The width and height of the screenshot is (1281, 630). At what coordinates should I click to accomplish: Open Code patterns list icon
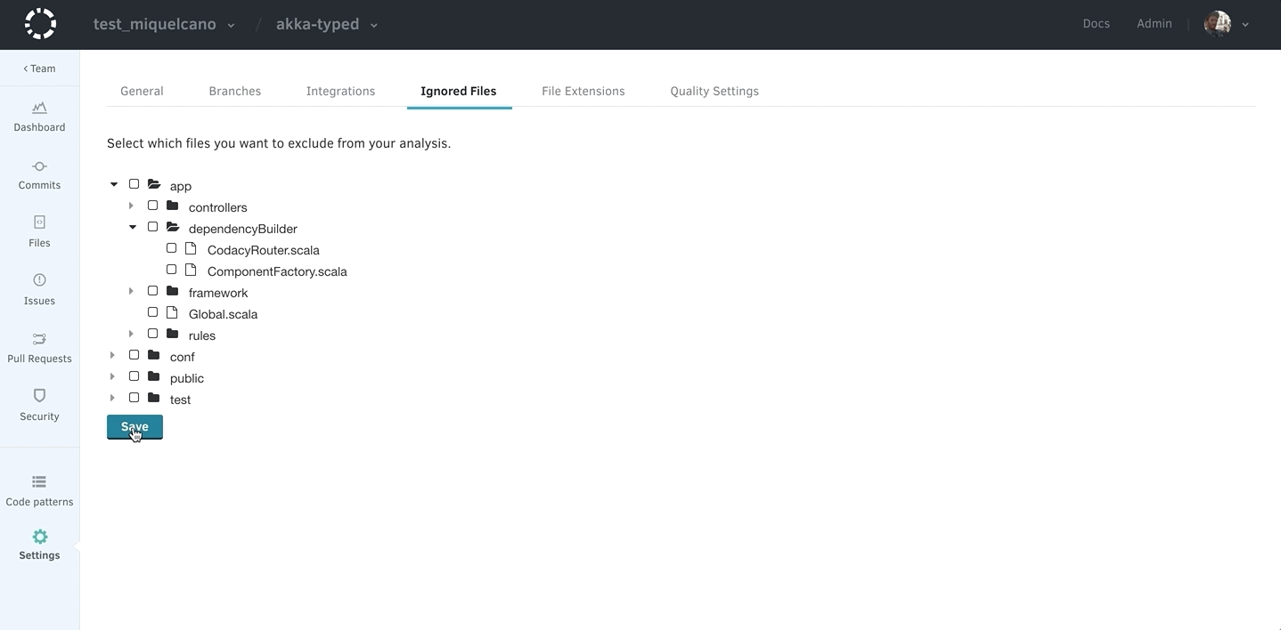39,482
